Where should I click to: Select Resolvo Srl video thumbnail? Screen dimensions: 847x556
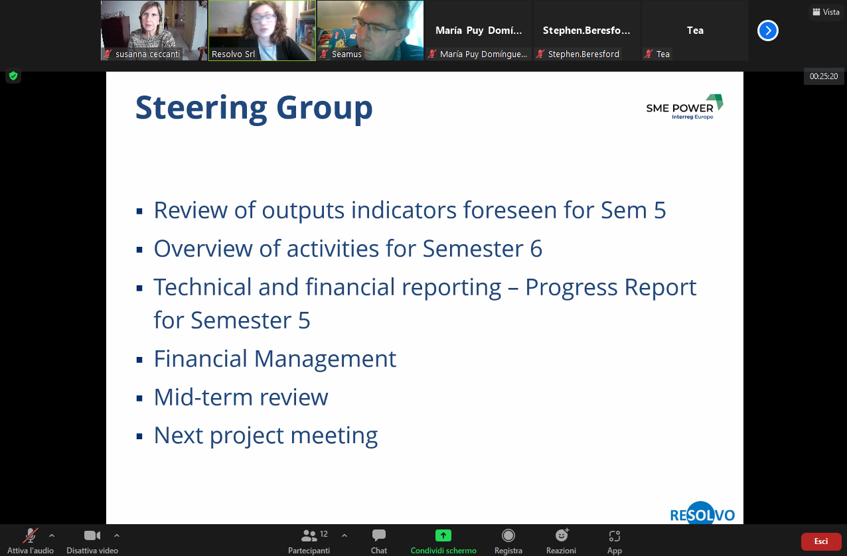coord(262,31)
